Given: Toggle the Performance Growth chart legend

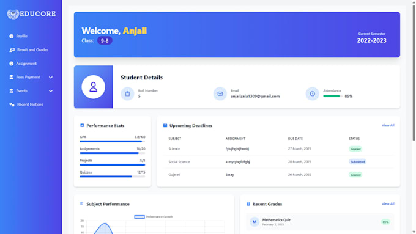Looking at the screenshot, I should click(154, 217).
